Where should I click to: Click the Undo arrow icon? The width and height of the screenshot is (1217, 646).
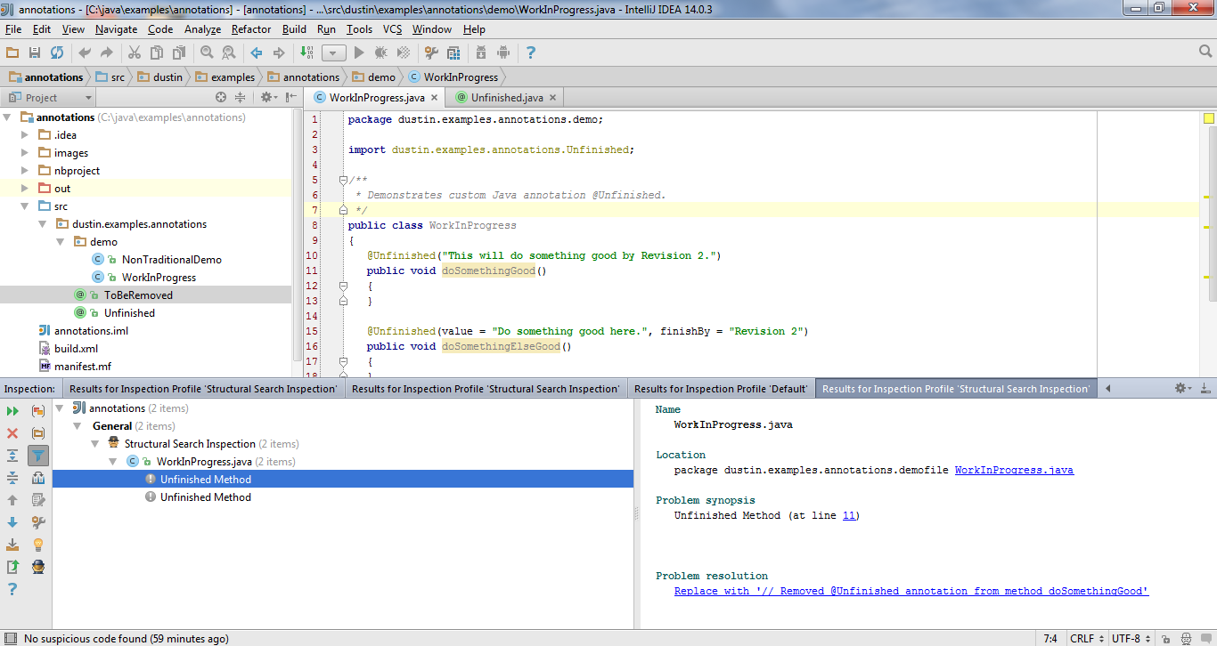[85, 53]
